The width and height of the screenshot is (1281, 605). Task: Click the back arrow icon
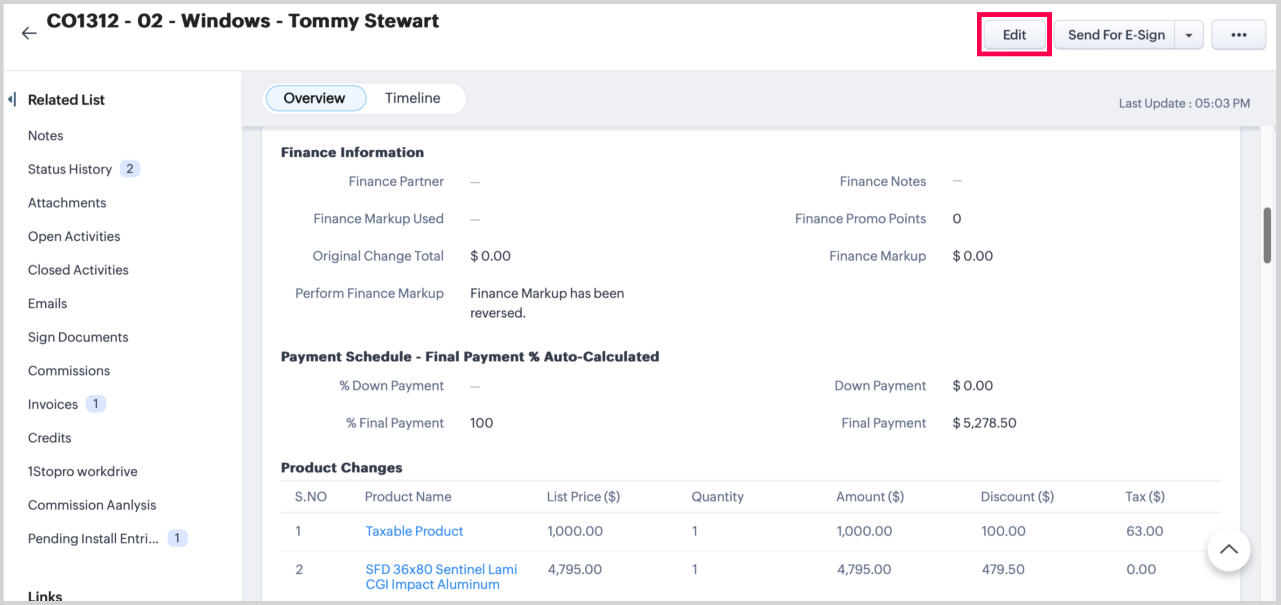(29, 33)
